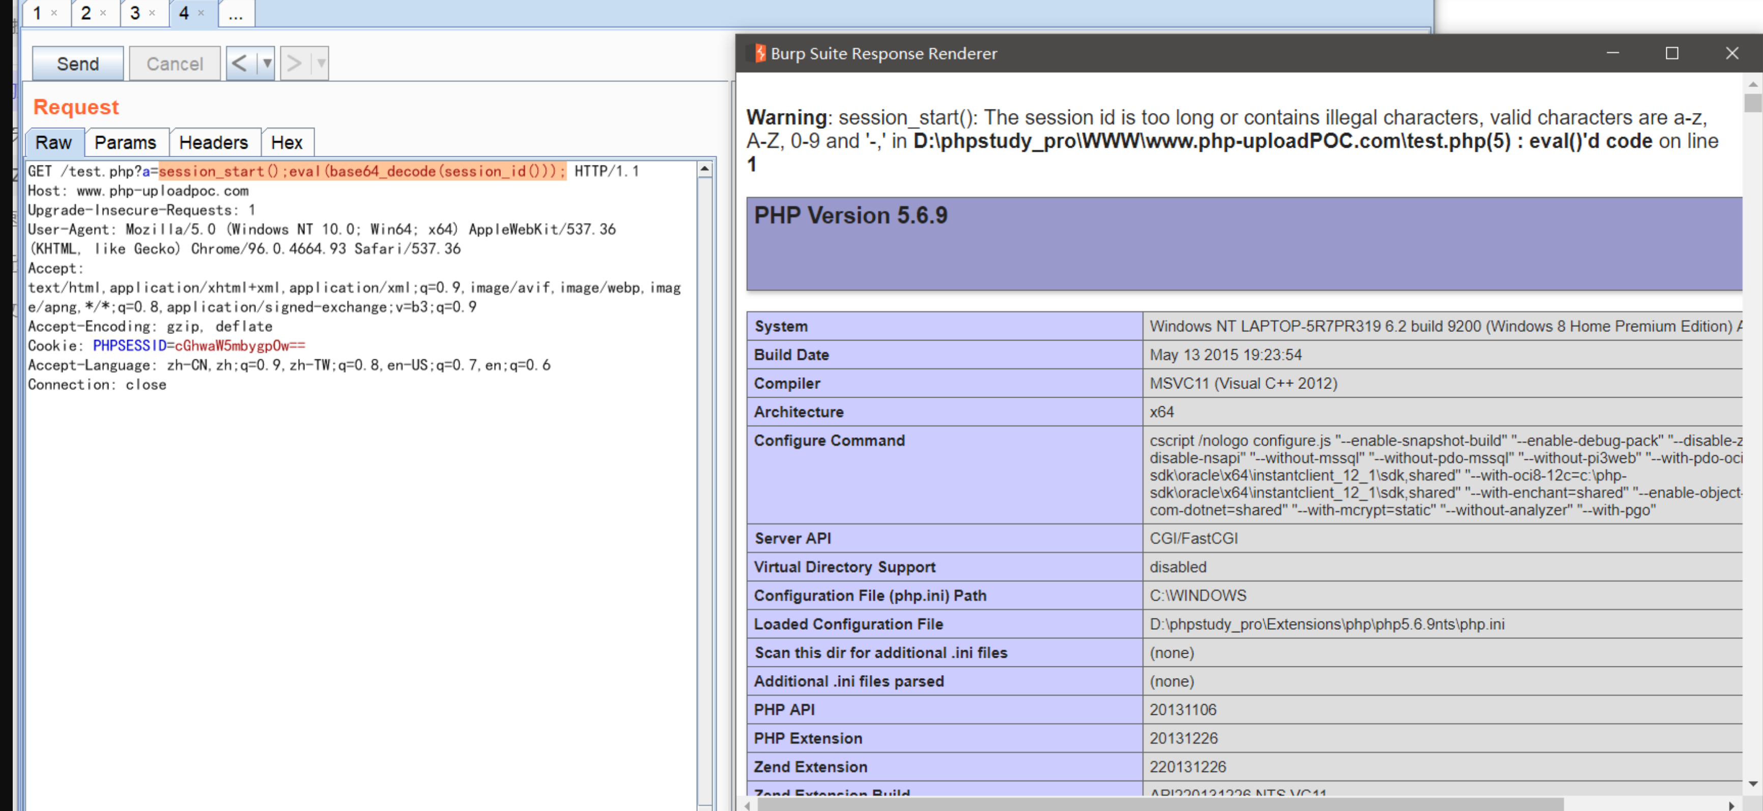Click the renderer horizontal scroll-right arrow
The width and height of the screenshot is (1763, 811).
coord(1731,805)
